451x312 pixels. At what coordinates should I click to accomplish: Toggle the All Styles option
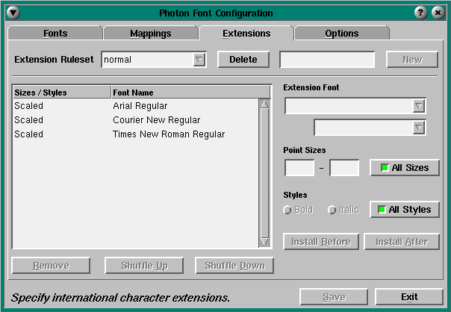tap(404, 209)
